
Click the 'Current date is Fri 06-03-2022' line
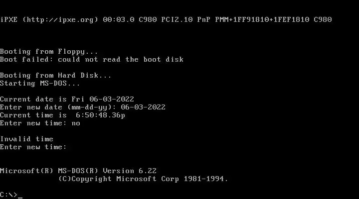pyautogui.click(x=67, y=99)
